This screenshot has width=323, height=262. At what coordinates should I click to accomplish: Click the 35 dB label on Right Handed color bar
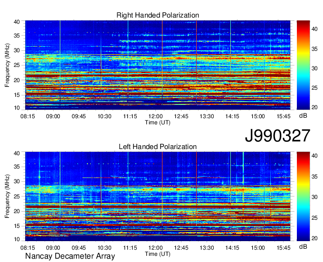(314, 49)
